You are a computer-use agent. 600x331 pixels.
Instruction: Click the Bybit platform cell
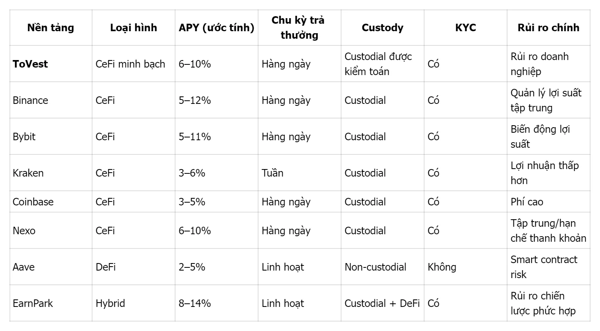(24, 137)
